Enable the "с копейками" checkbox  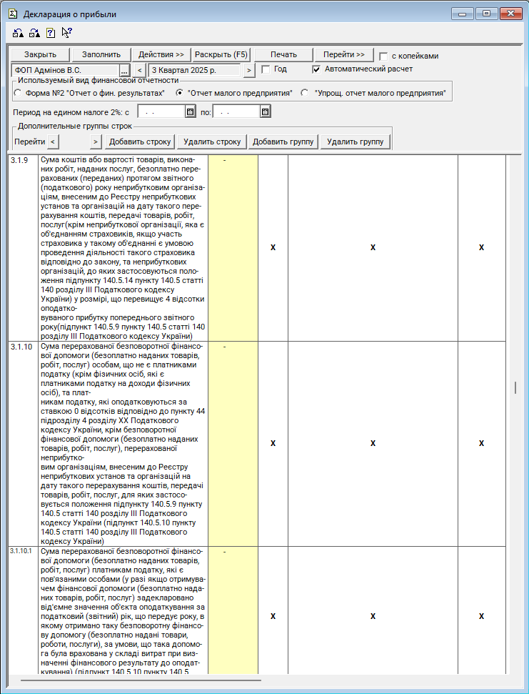click(384, 56)
